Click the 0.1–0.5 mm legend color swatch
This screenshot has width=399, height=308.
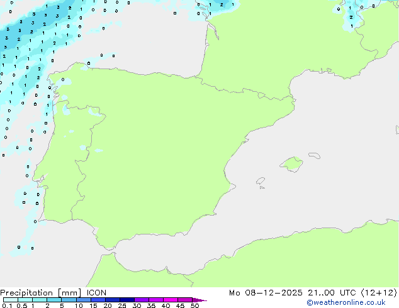click(11, 300)
